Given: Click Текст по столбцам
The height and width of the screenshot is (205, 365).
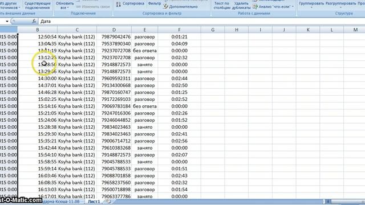Looking at the screenshot, I should pyautogui.click(x=221, y=5).
